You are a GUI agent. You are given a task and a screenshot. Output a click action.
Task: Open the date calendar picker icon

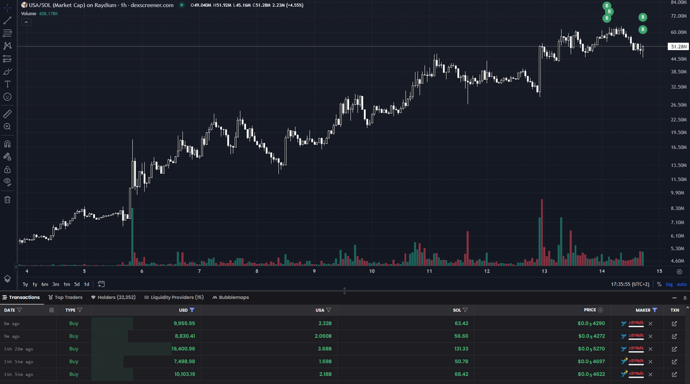click(51, 310)
